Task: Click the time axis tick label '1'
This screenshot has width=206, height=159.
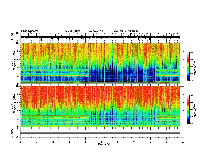Action: pos(37,142)
